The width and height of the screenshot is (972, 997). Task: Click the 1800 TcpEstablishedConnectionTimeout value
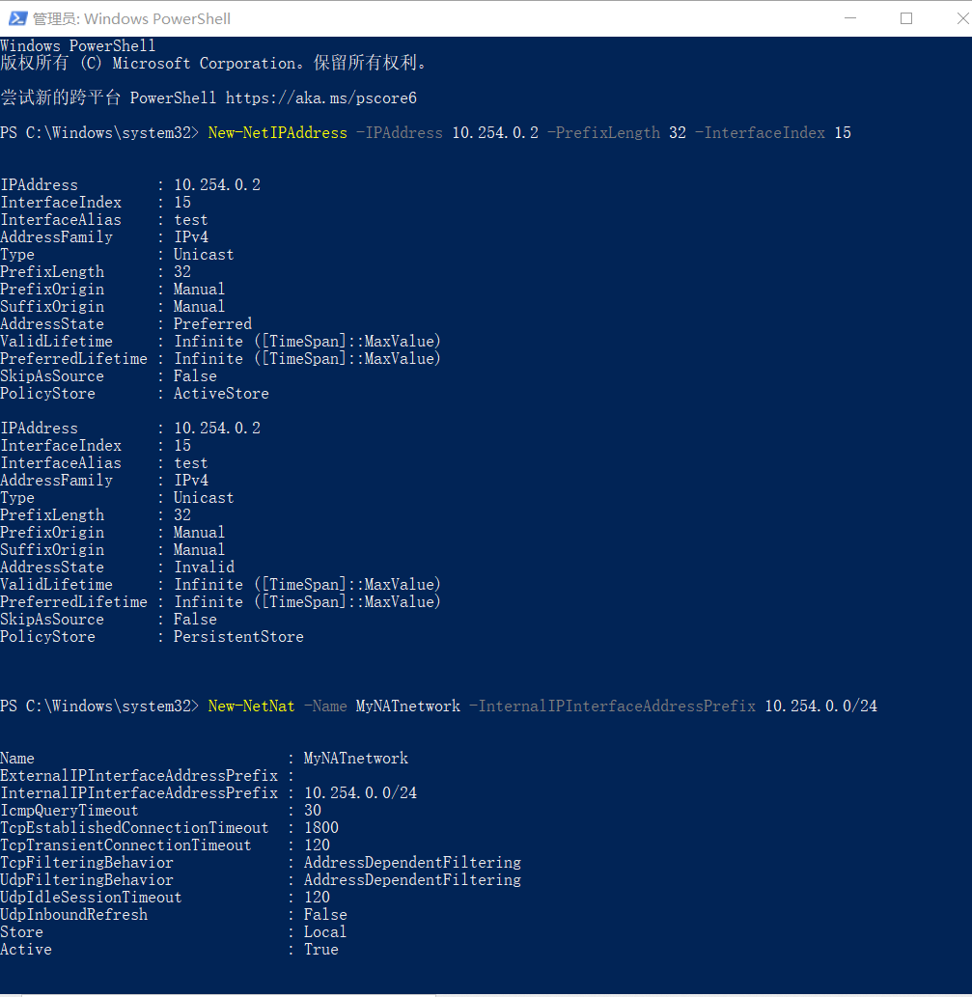click(320, 827)
